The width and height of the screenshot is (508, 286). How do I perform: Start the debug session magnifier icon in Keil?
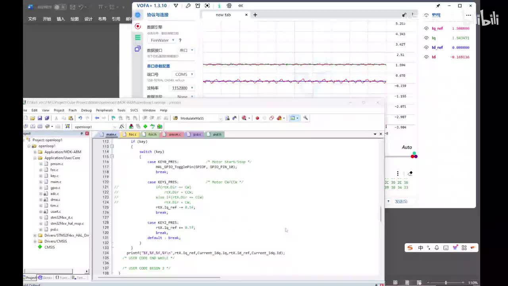click(244, 118)
